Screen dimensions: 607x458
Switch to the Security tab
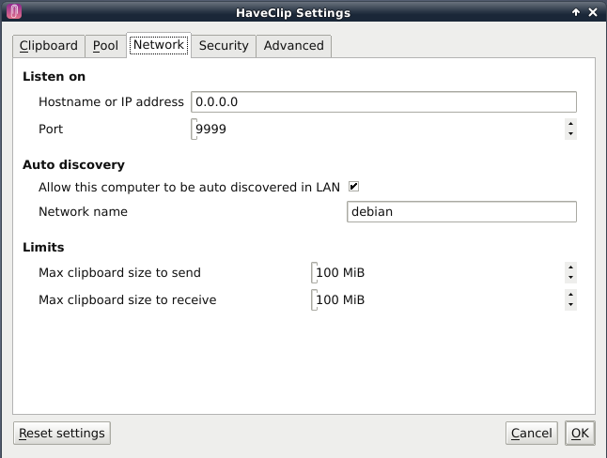[x=224, y=45]
